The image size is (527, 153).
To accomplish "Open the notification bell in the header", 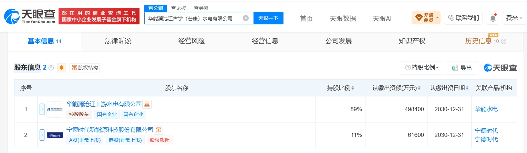I will click(x=493, y=18).
